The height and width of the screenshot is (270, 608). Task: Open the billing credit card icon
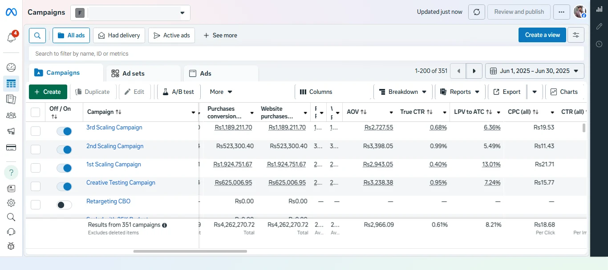point(11,147)
